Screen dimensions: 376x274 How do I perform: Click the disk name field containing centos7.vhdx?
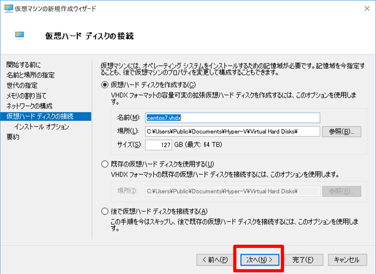(232, 118)
